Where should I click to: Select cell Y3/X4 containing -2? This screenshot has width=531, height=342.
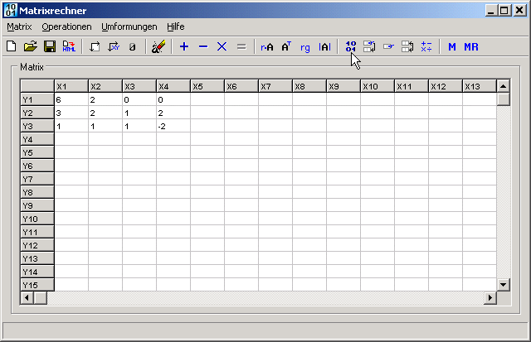pyautogui.click(x=173, y=126)
